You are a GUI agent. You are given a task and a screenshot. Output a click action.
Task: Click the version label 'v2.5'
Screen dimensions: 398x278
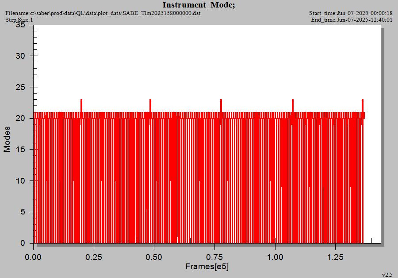(x=387, y=275)
